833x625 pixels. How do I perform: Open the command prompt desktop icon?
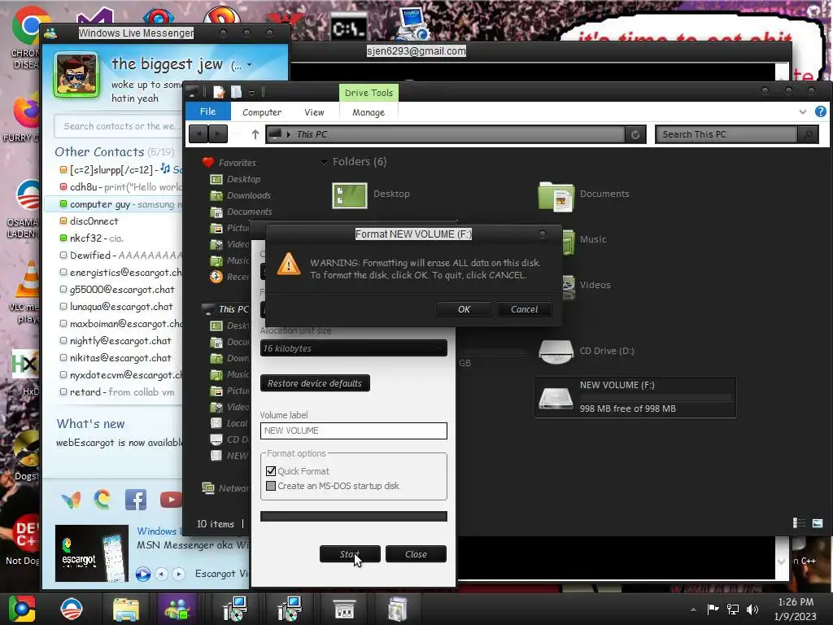coord(348,28)
